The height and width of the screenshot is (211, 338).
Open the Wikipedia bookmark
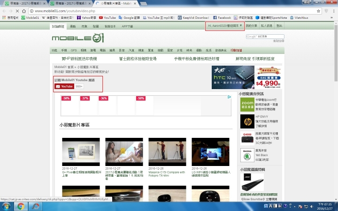(x=58, y=18)
